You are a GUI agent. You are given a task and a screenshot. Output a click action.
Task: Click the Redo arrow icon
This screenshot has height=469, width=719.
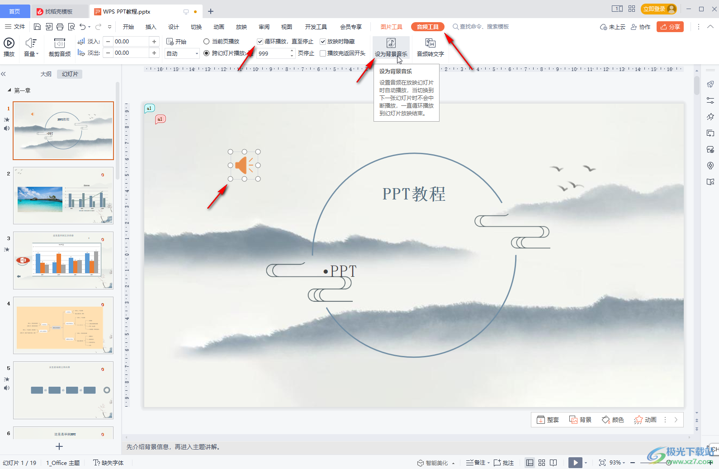tap(98, 27)
